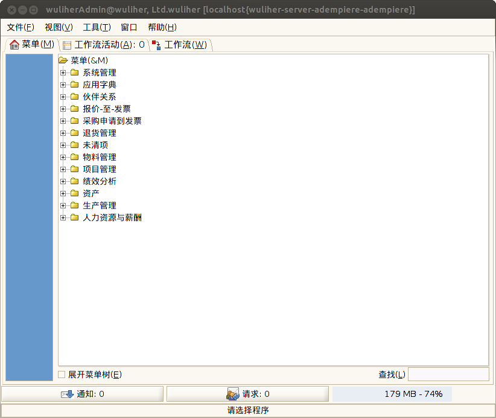Open the 视图(V) menu
This screenshot has width=496, height=418.
click(x=59, y=27)
